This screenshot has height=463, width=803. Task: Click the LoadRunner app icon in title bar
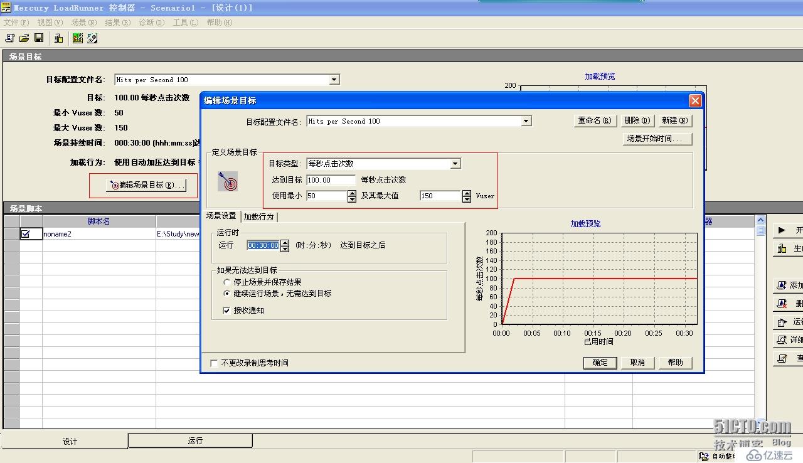[6, 8]
